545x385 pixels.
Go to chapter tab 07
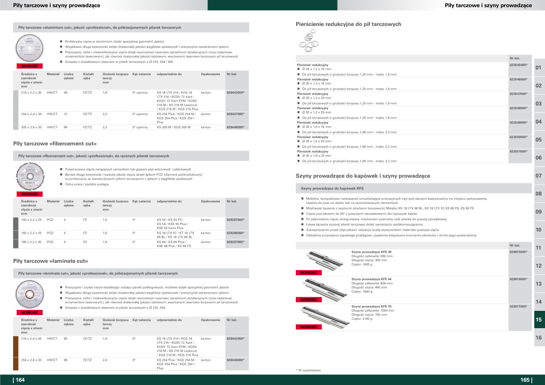pyautogui.click(x=539, y=176)
